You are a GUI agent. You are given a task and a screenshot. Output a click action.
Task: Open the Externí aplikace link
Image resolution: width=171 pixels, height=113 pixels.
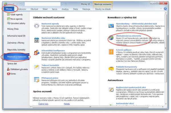[124, 50]
